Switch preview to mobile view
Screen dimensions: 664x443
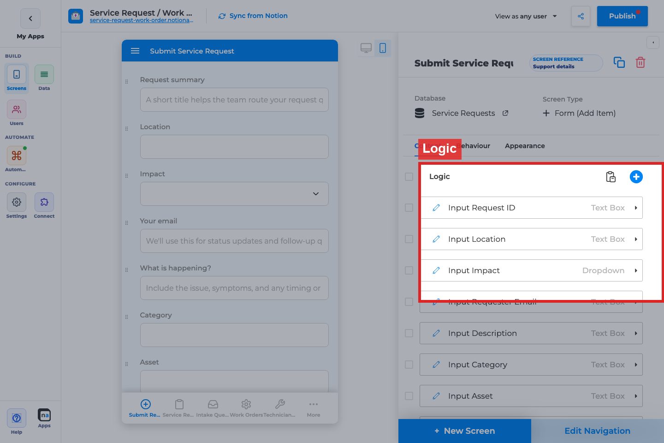tap(383, 48)
